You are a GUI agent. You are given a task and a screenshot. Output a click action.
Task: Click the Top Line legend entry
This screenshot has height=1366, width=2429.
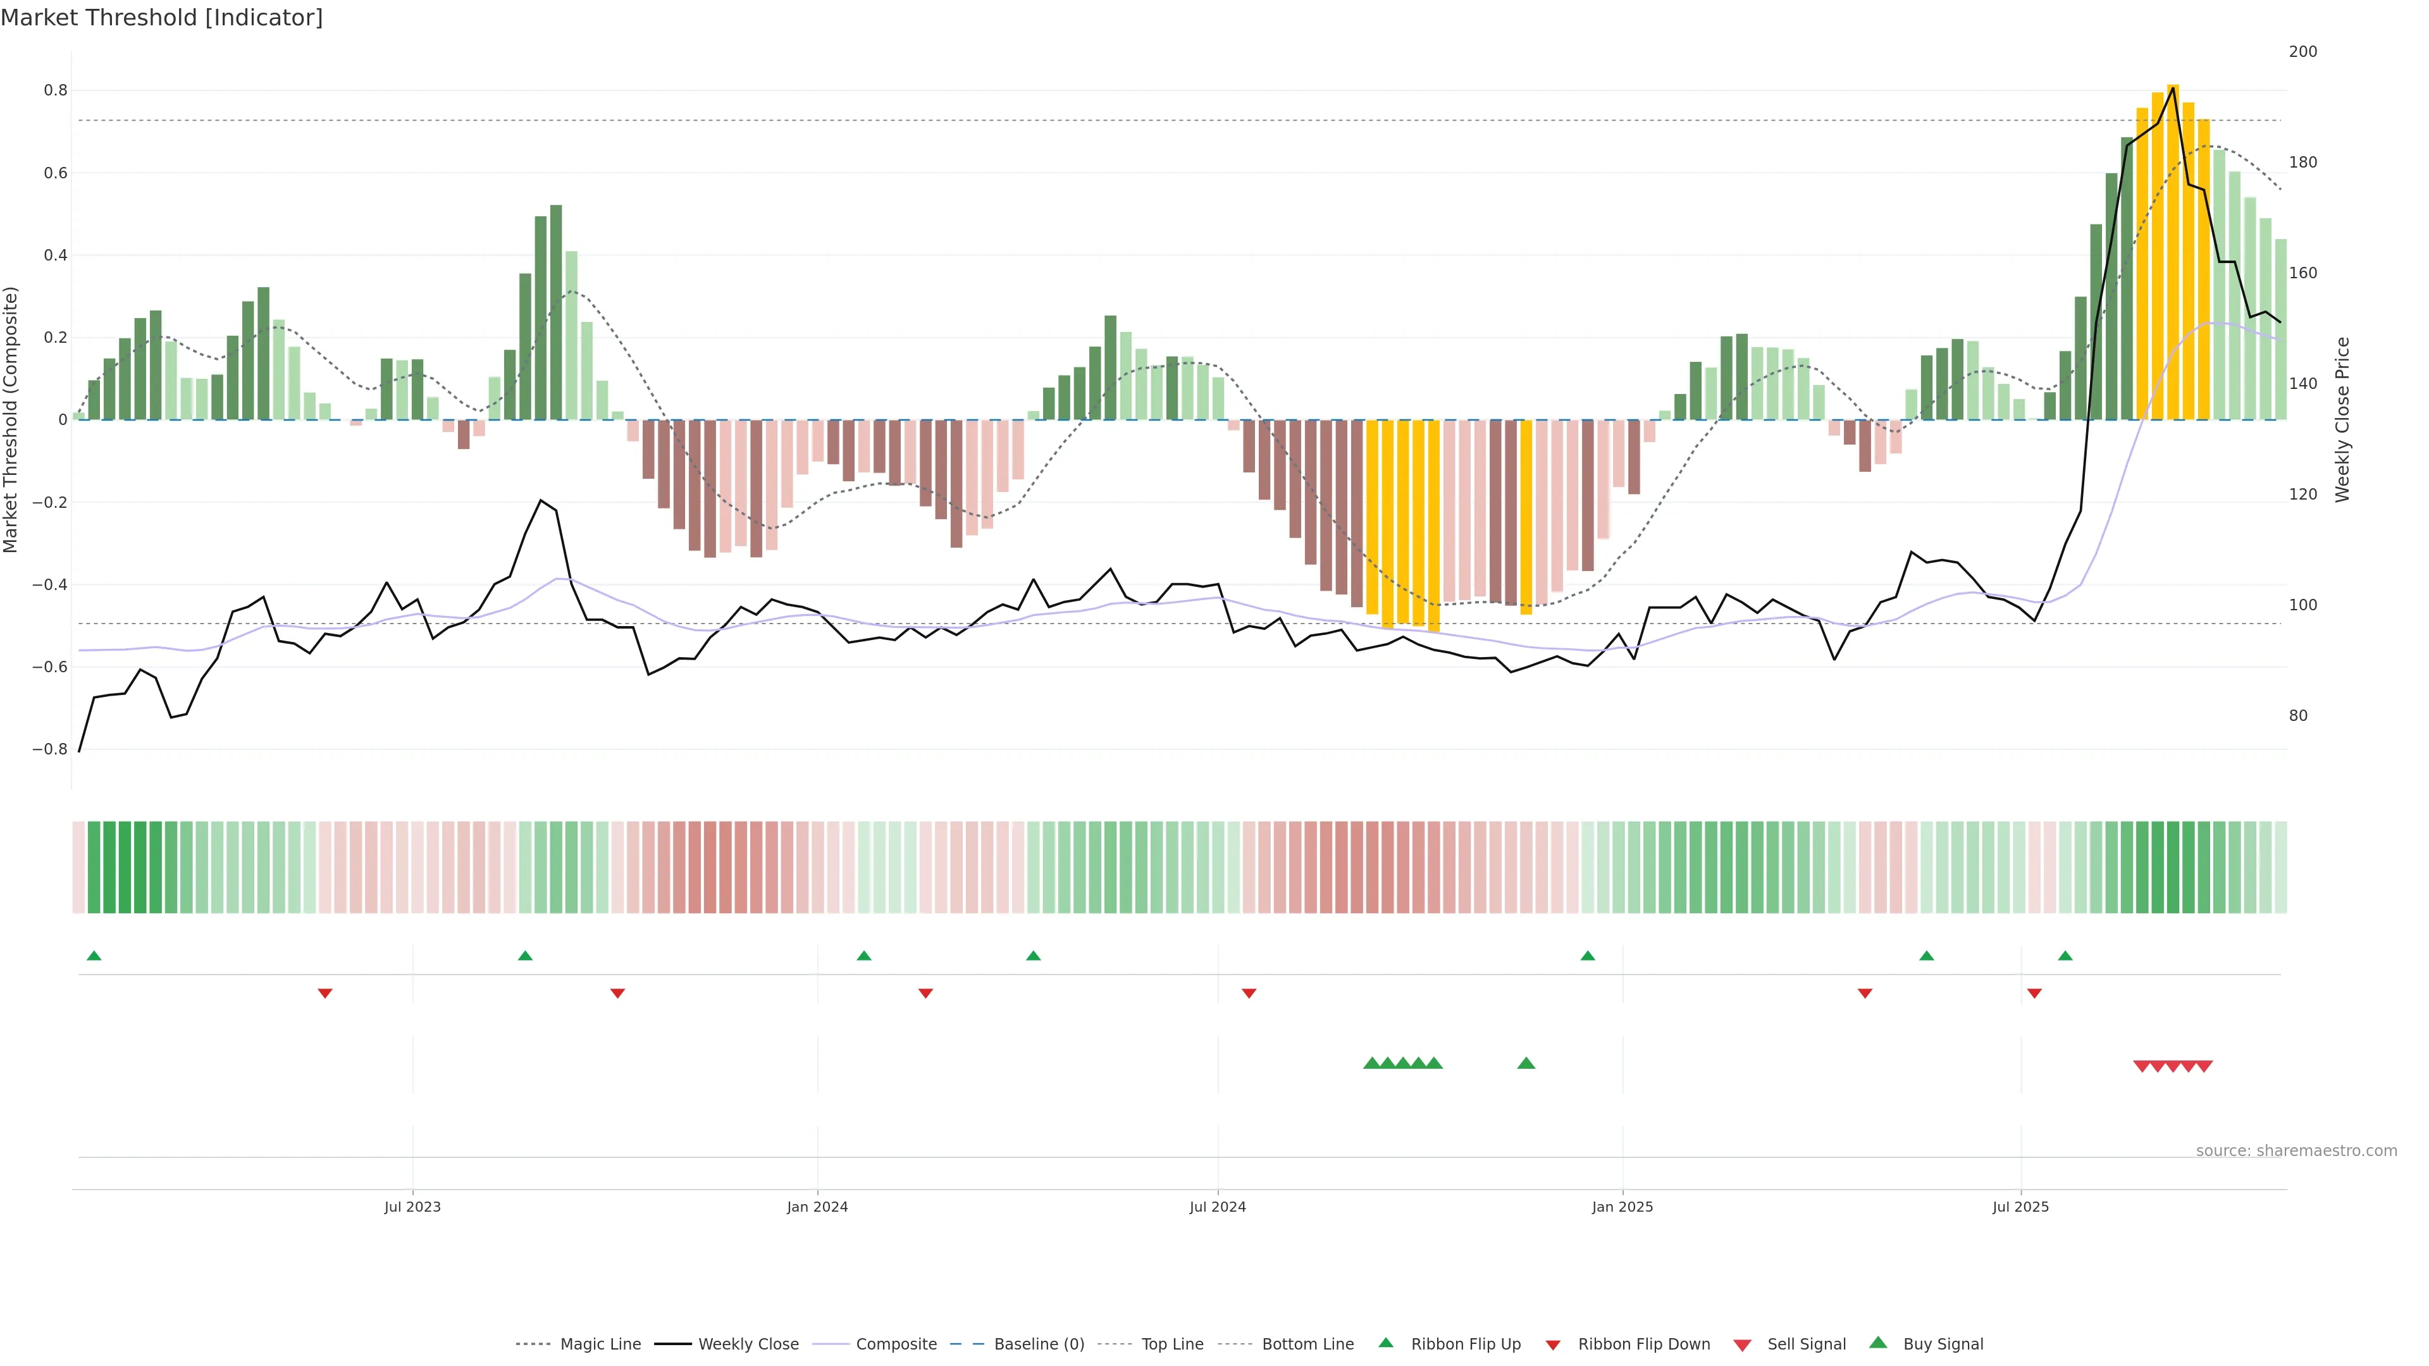click(1172, 1344)
